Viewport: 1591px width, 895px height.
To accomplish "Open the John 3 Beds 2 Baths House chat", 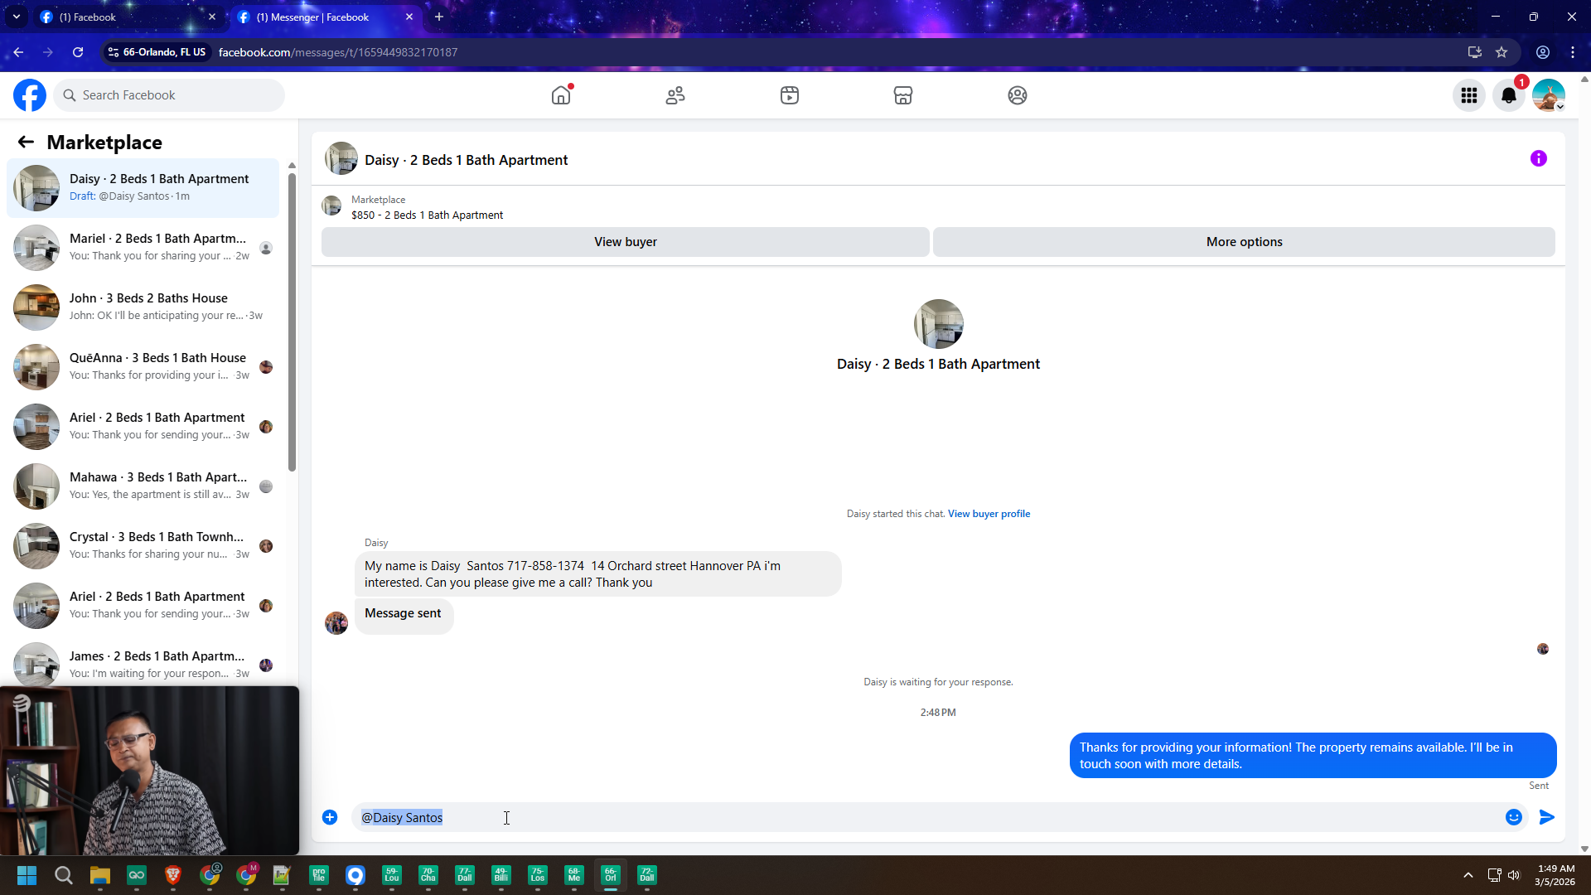I will click(143, 307).
